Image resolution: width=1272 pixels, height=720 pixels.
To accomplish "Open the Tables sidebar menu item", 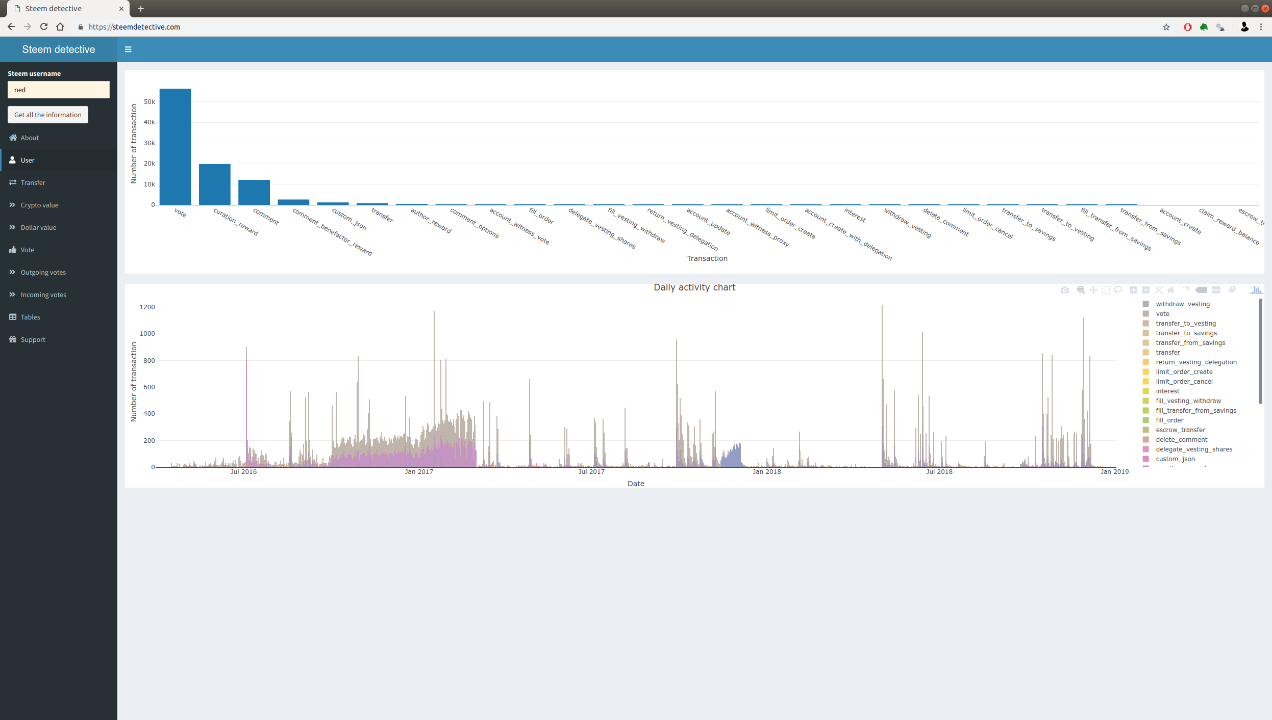I will click(30, 317).
